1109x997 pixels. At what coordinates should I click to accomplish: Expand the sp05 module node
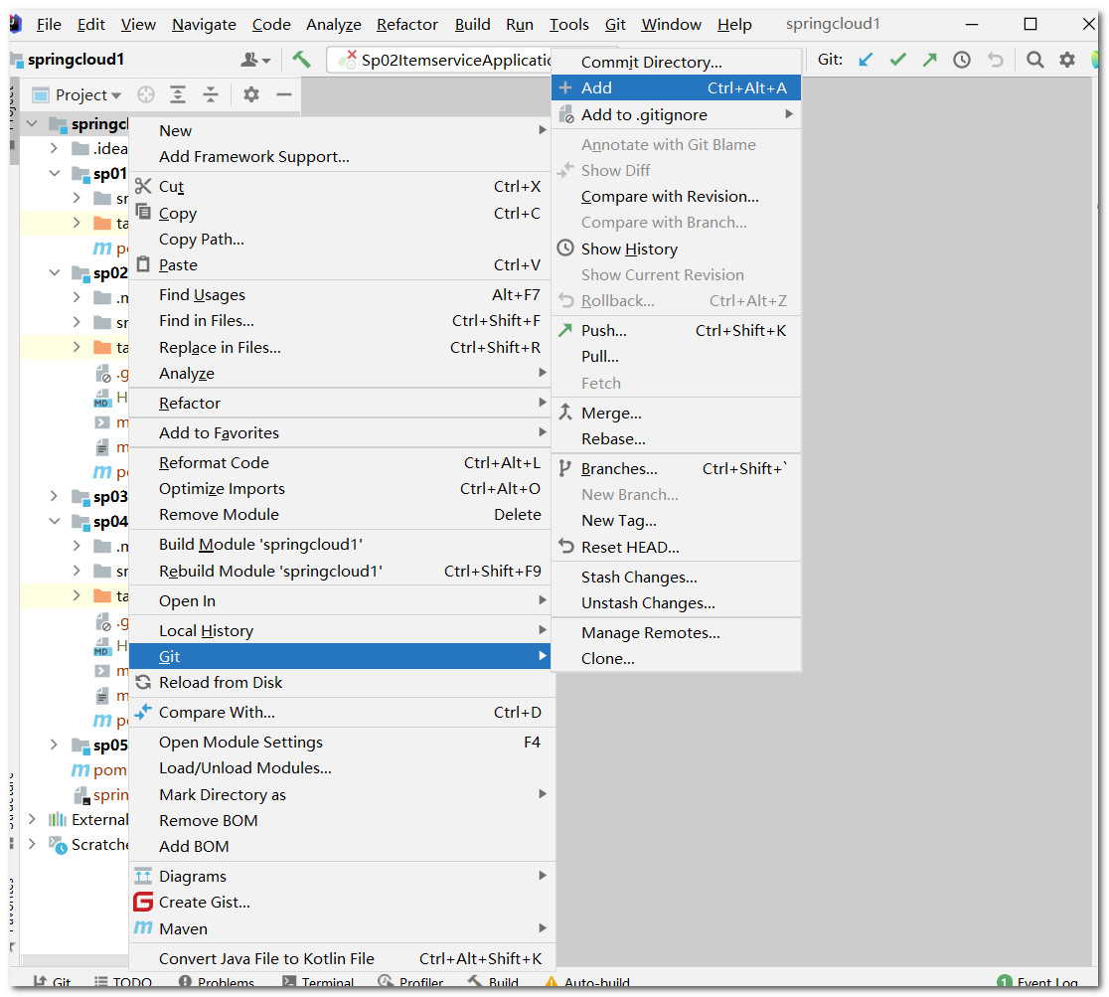tap(54, 745)
